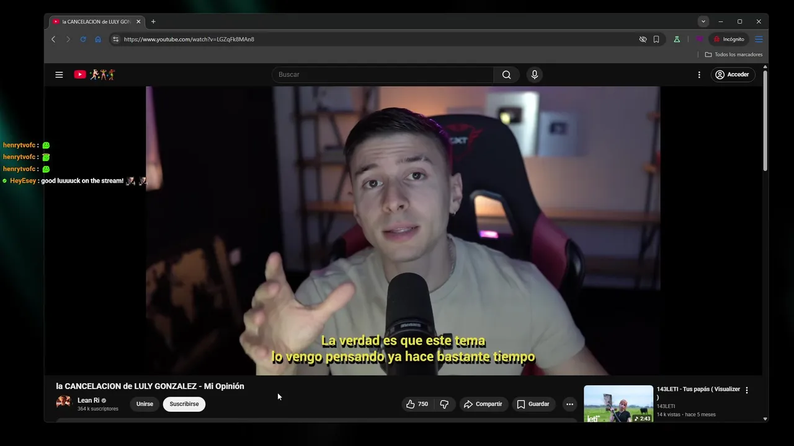
Task: Click HeyEsey chat message in overlay
Action: (74, 181)
